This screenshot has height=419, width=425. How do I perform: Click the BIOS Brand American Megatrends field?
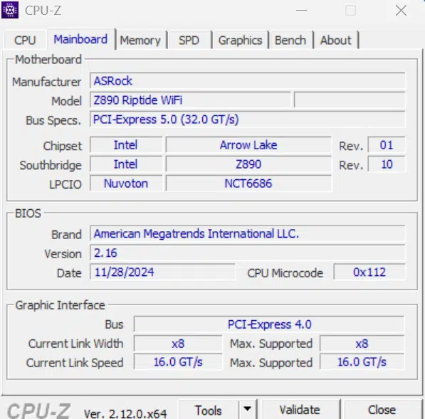[x=248, y=233]
